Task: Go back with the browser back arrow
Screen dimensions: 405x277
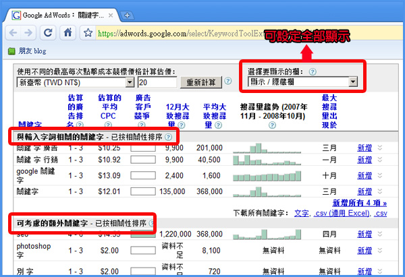Action: coord(13,33)
